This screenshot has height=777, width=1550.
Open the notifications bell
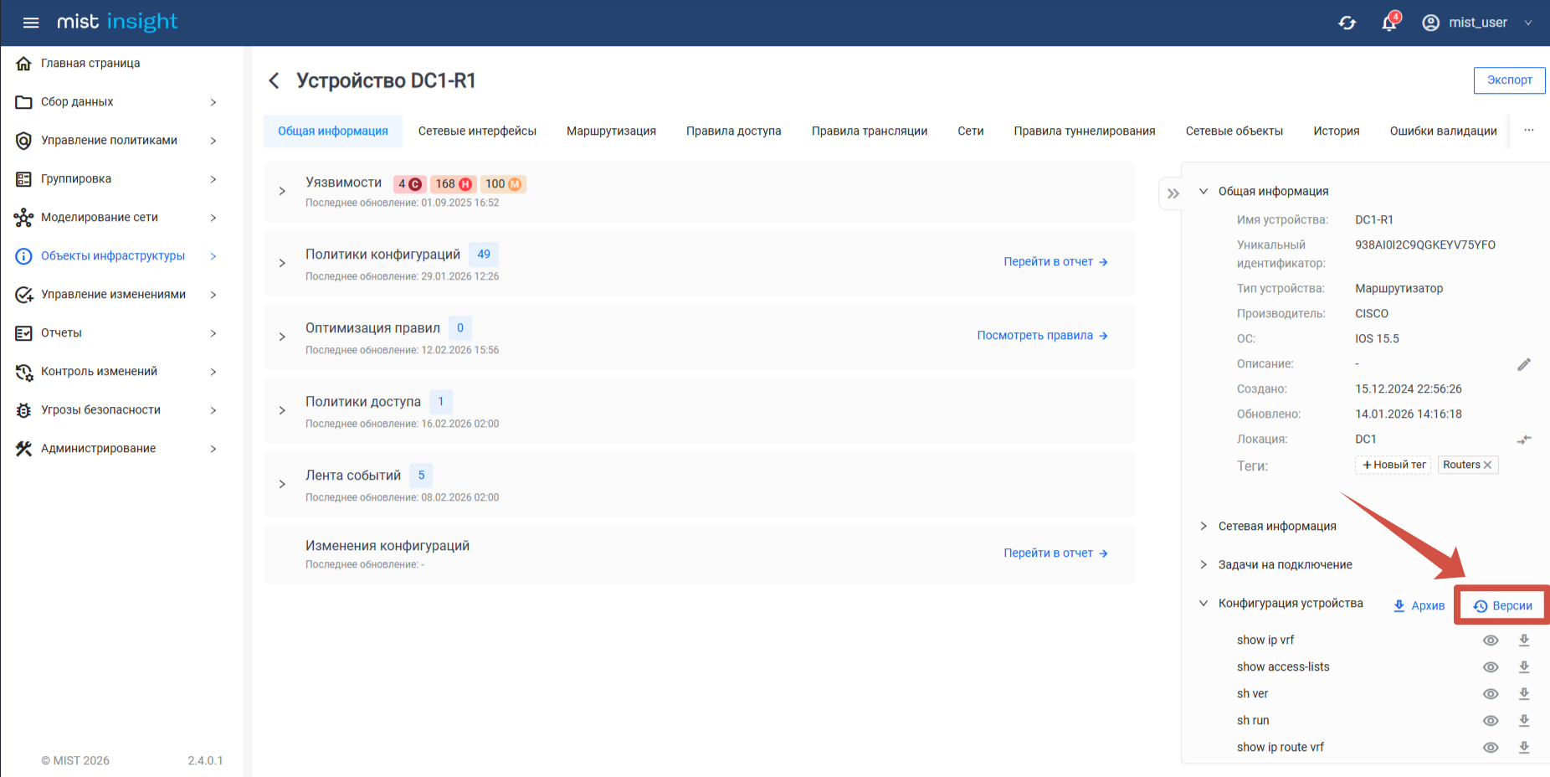tap(1389, 23)
